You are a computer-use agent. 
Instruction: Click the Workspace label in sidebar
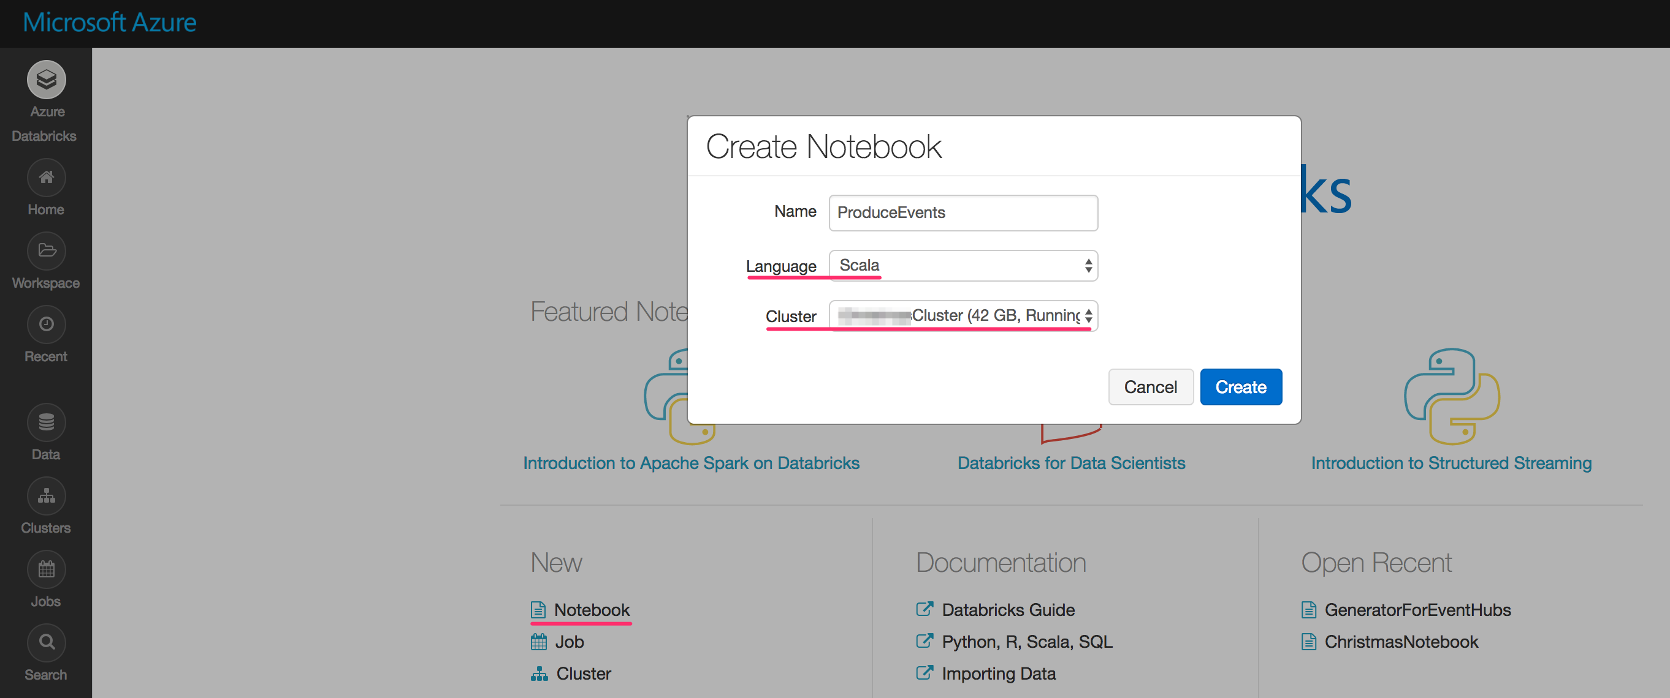coord(46,283)
